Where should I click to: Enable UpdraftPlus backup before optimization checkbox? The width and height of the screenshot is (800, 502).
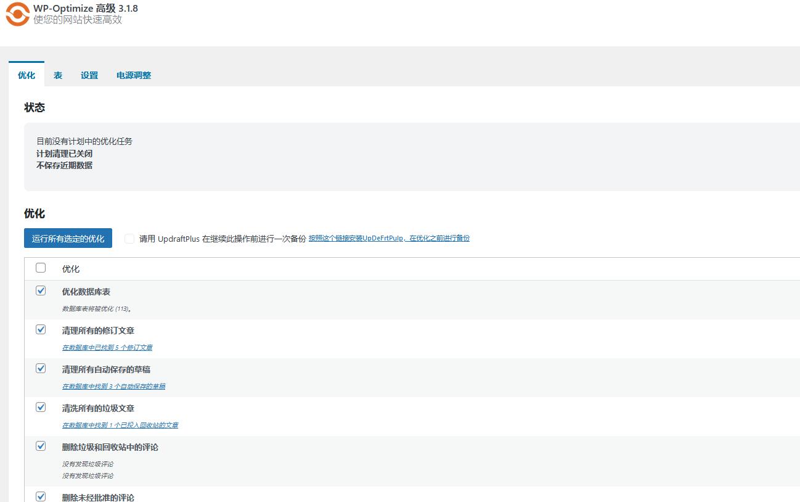129,239
